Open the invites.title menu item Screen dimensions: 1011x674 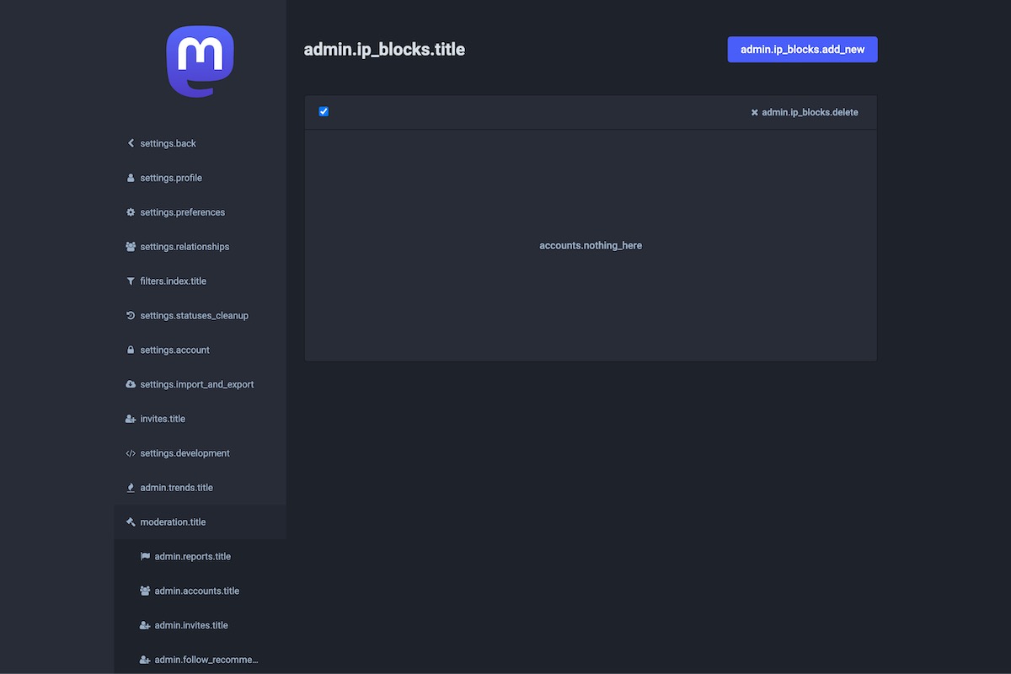163,419
